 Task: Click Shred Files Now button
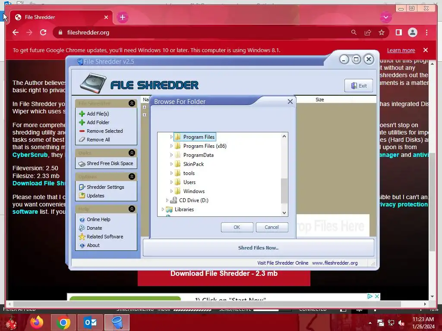(258, 248)
